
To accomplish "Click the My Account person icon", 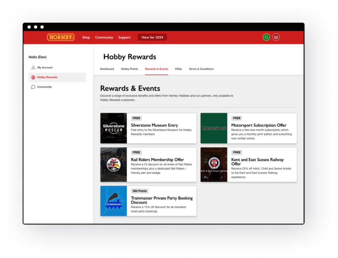I will click(33, 67).
